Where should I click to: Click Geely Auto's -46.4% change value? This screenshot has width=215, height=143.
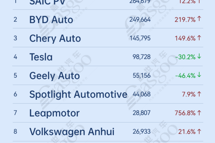185,76
